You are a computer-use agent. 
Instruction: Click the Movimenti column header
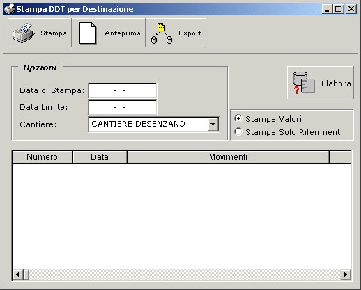pos(228,157)
